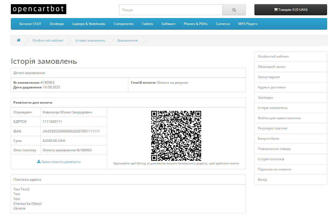Open Файли для завантаження sidebar link

click(x=290, y=118)
